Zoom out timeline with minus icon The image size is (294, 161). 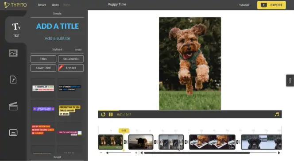point(101,153)
